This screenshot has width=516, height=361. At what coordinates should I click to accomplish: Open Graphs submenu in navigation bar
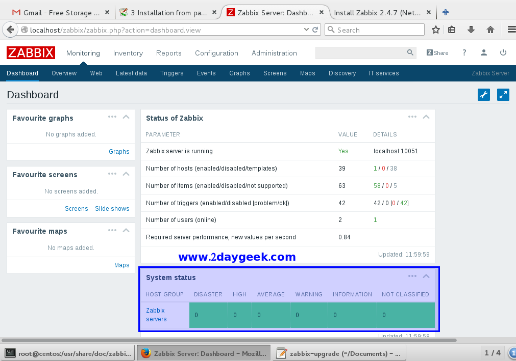tap(239, 73)
